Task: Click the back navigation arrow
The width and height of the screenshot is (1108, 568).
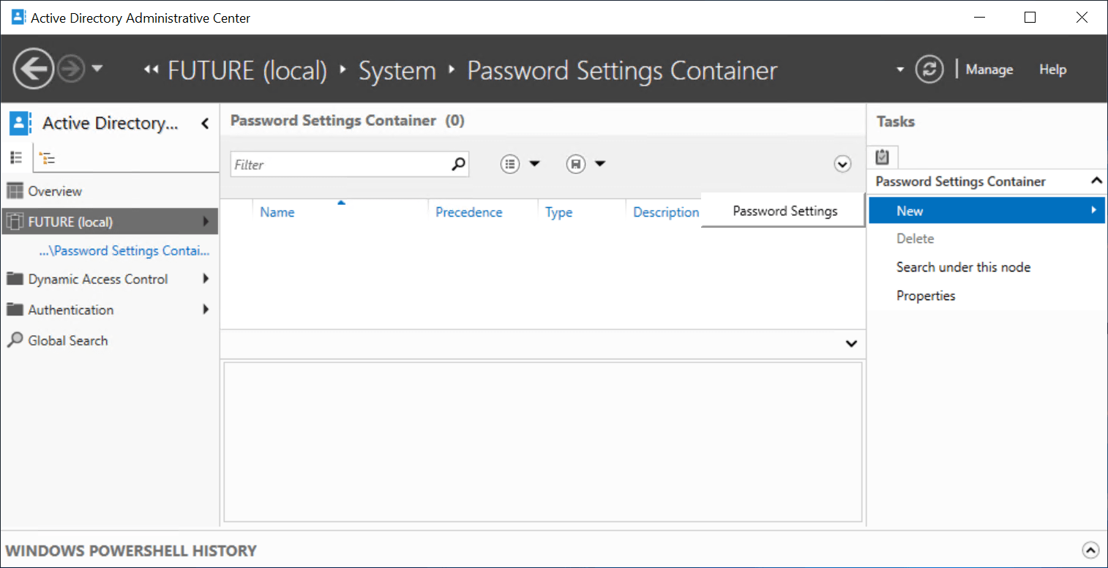Action: (x=34, y=70)
